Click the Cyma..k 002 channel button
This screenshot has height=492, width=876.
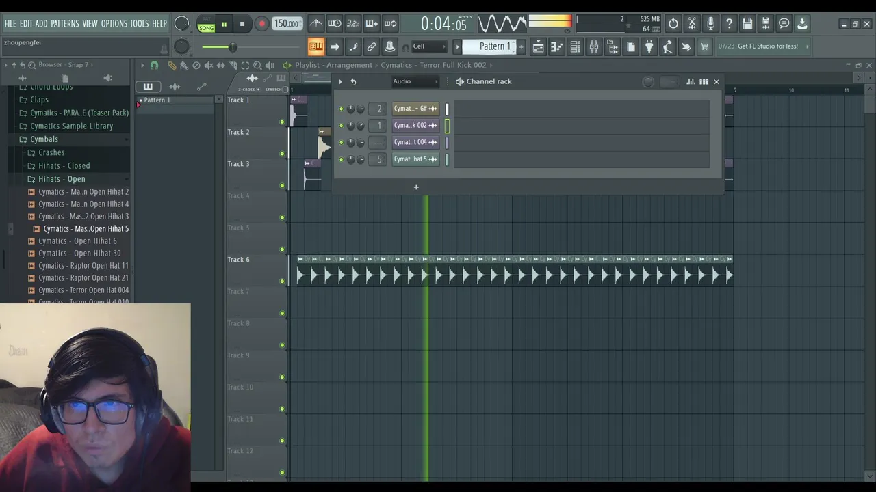(415, 126)
